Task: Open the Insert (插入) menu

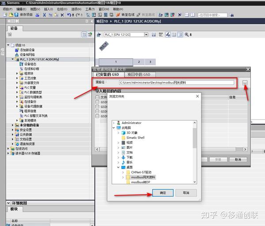Action: click(x=48, y=9)
